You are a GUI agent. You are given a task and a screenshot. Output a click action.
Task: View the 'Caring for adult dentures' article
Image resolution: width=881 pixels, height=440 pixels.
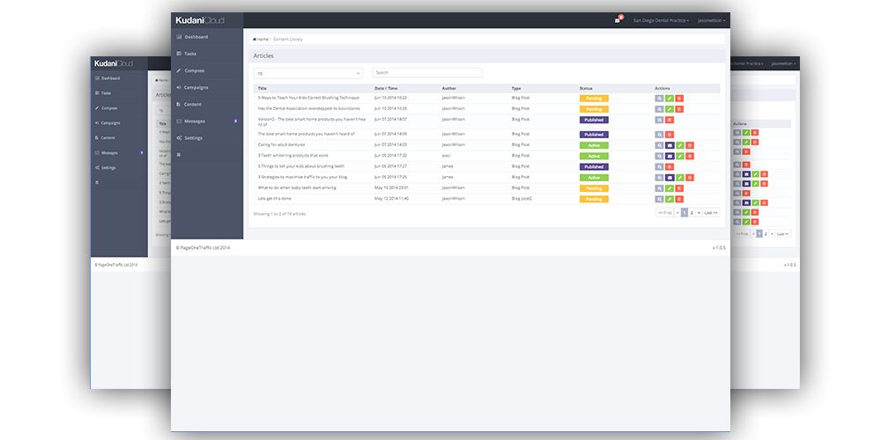click(x=659, y=145)
